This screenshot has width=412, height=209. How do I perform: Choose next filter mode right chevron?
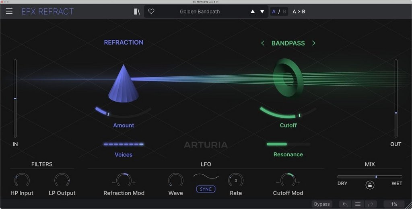313,43
